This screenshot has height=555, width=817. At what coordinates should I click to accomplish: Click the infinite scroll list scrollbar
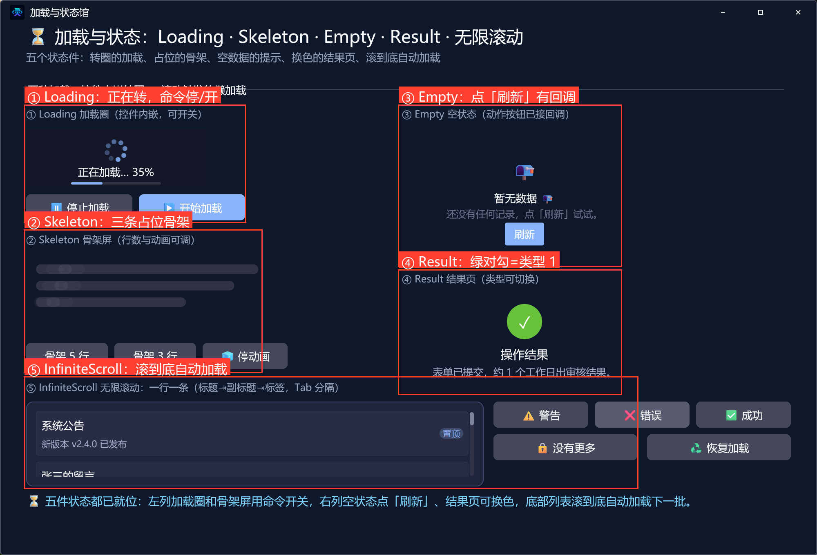pyautogui.click(x=471, y=444)
